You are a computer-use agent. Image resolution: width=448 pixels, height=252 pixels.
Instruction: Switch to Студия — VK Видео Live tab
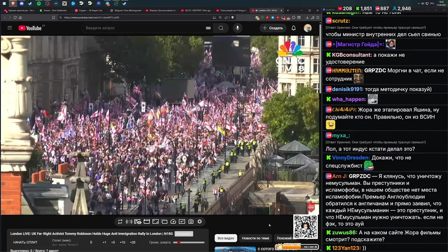tap(90, 10)
